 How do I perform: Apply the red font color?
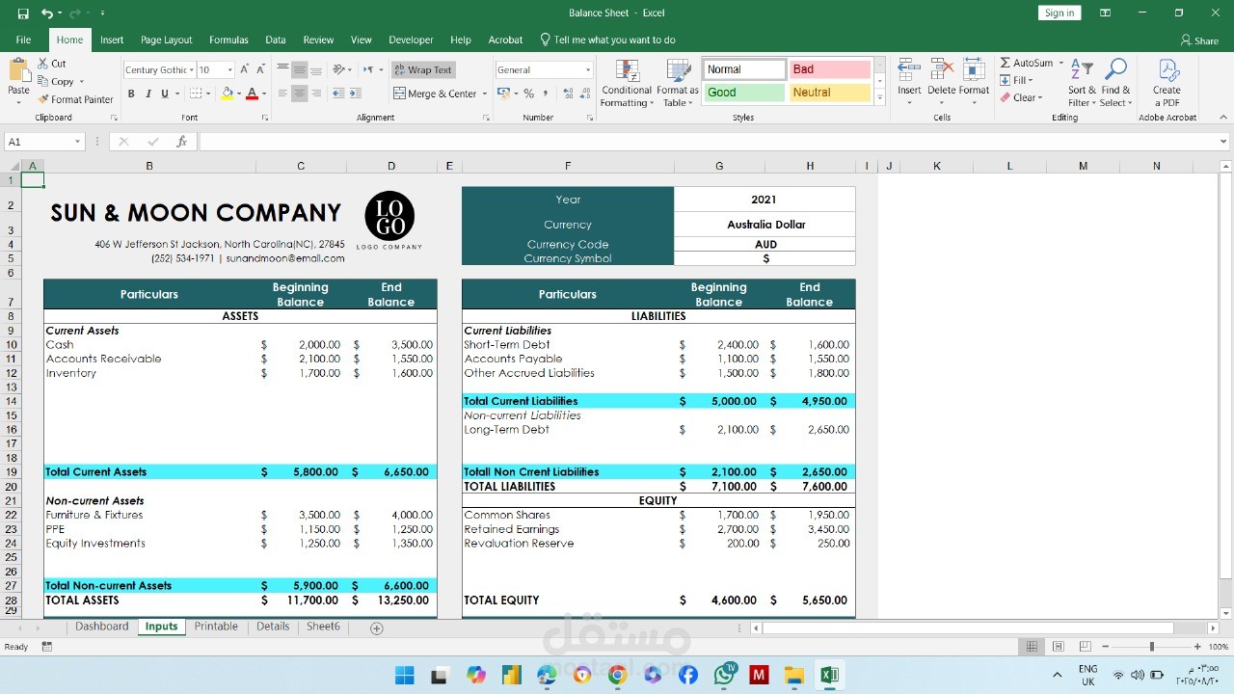click(252, 93)
